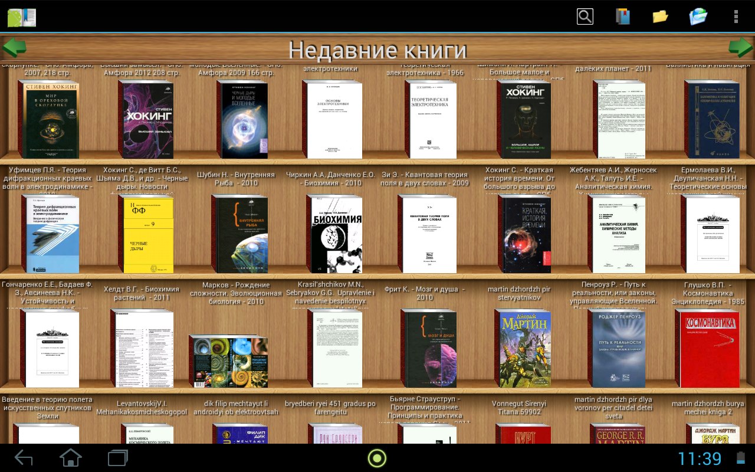This screenshot has height=472, width=755.
Task: Go to previous shelf with left green arrow
Action: point(14,47)
